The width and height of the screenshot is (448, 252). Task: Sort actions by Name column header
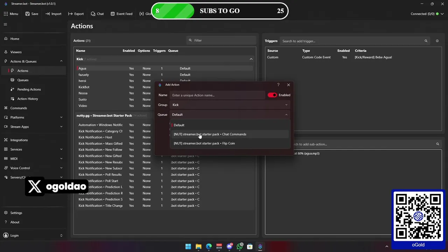[x=80, y=51]
